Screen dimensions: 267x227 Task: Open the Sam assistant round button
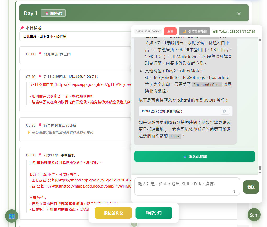click(254, 215)
